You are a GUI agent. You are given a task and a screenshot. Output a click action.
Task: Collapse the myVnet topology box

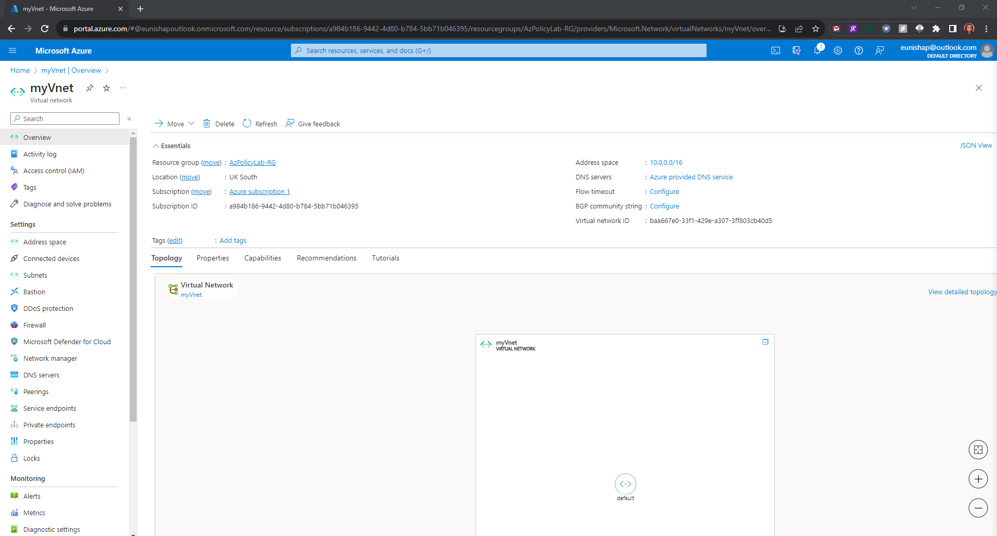tap(765, 342)
